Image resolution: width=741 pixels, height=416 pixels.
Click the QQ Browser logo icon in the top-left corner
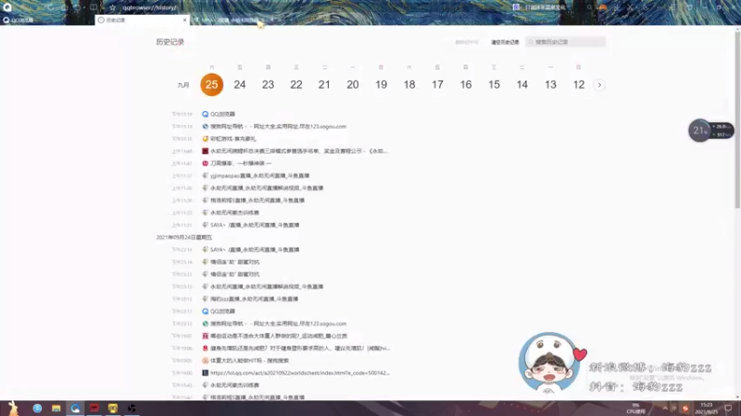coord(7,7)
